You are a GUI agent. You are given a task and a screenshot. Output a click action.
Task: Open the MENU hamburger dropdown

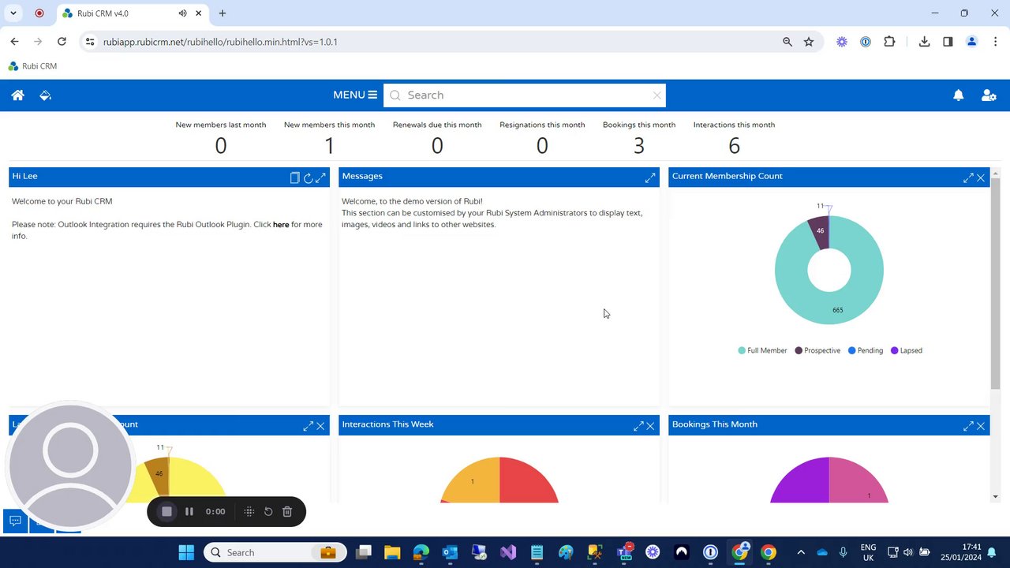click(x=355, y=95)
